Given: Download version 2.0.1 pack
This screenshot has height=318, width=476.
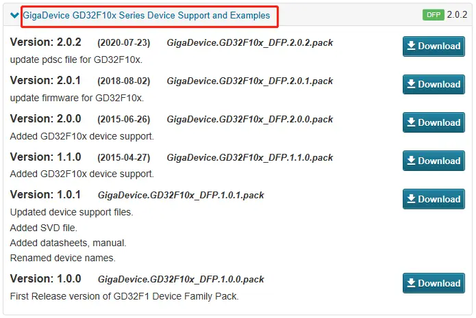Looking at the screenshot, I should (434, 84).
